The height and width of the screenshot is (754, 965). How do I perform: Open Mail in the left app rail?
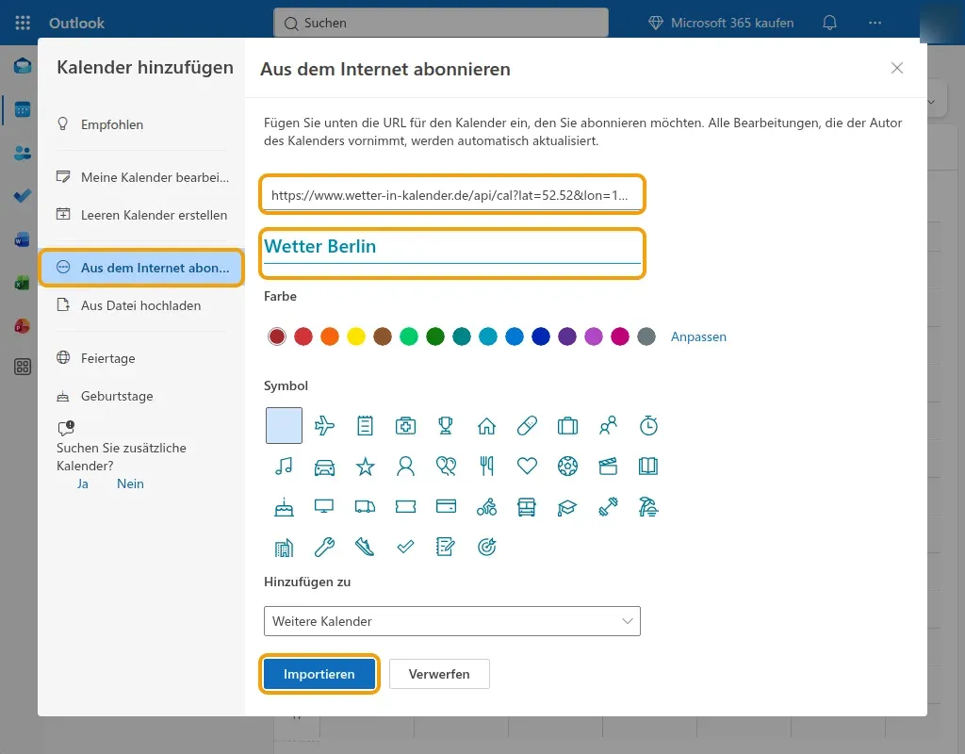[23, 65]
